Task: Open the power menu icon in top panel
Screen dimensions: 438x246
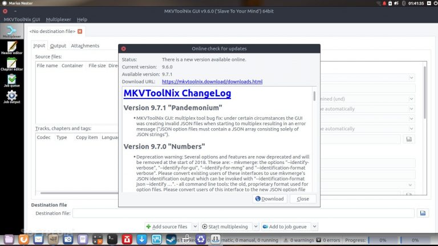Action: [x=436, y=3]
